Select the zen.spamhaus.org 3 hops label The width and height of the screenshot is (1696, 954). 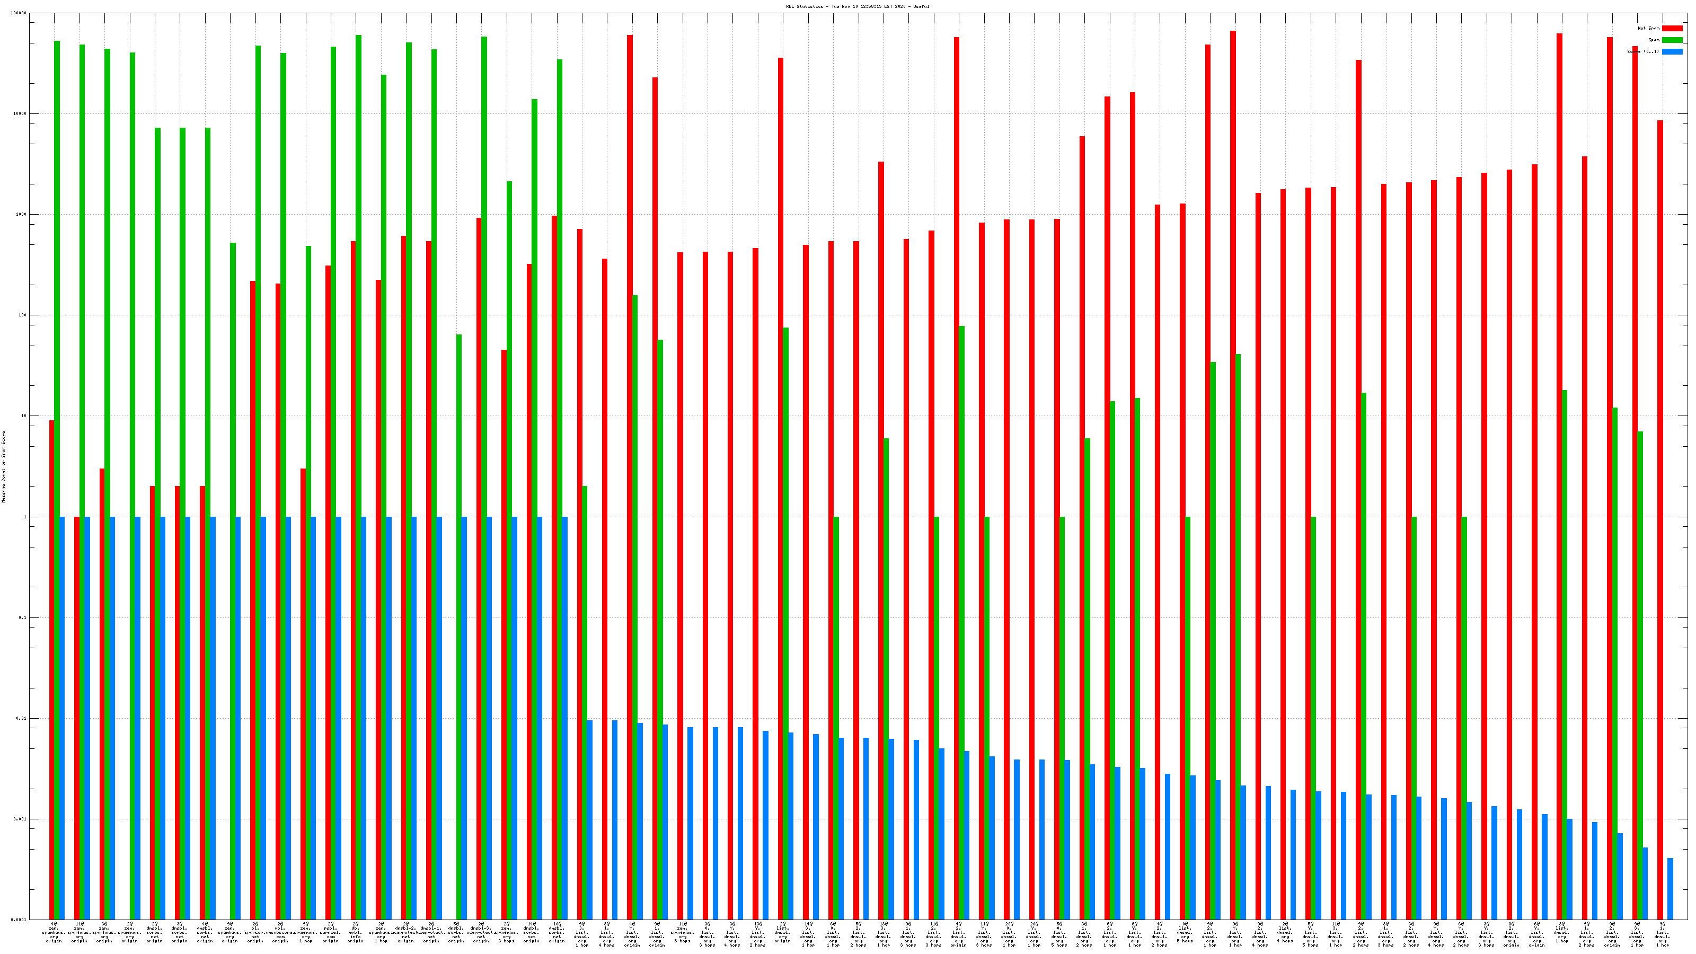(506, 932)
